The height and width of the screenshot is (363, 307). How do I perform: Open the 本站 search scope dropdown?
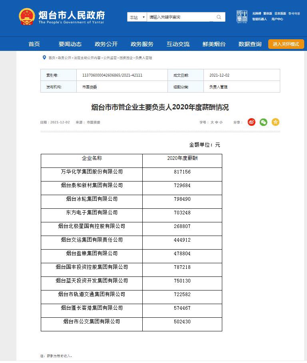coord(137,17)
